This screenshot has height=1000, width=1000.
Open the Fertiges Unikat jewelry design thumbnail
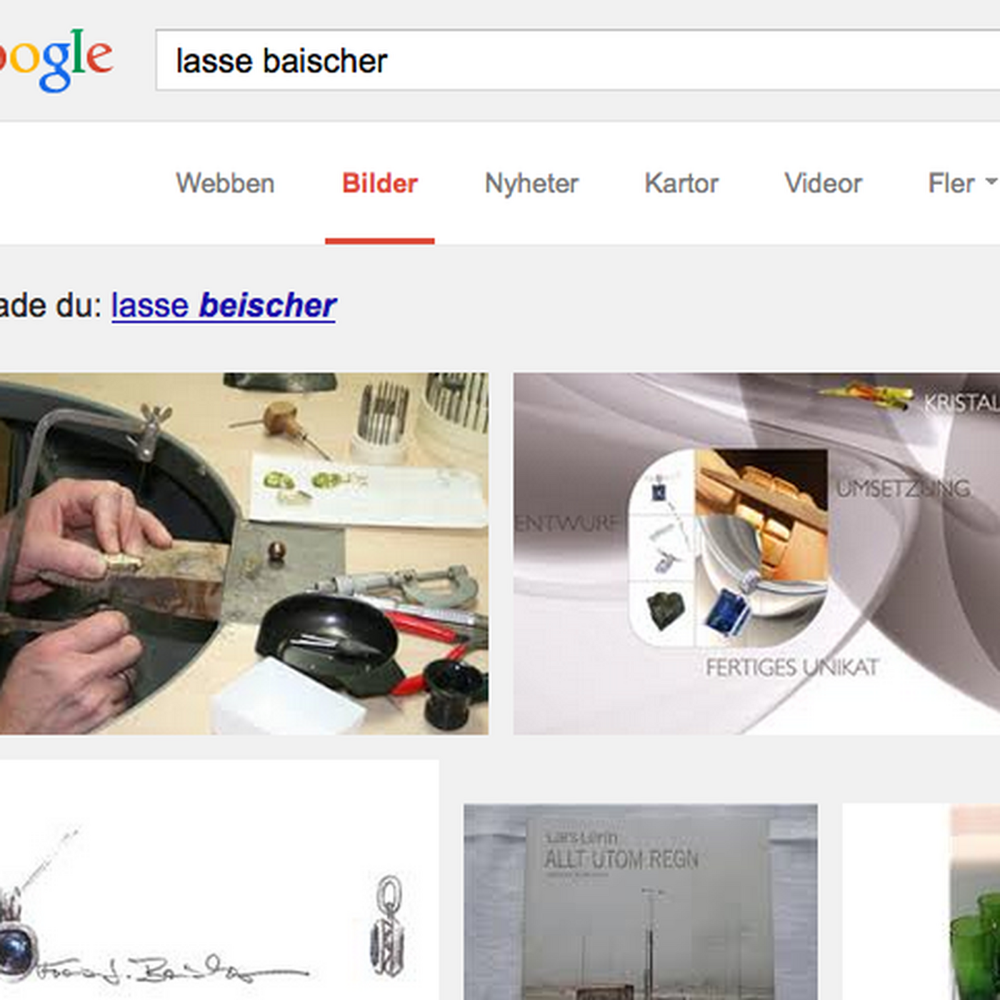(x=756, y=554)
